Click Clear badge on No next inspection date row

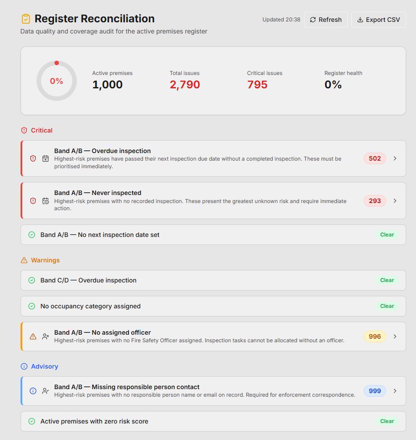(387, 235)
